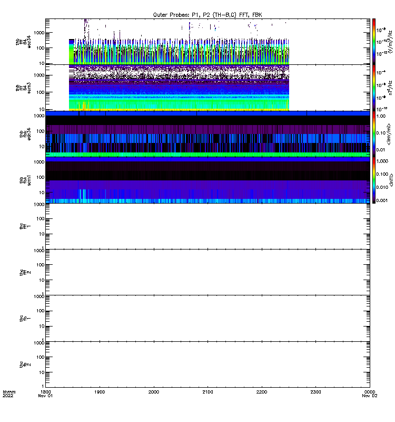This screenshot has height=422, width=395.
Task: Select the thb fff 64 scm3 spectrogram panel
Action: point(208,88)
